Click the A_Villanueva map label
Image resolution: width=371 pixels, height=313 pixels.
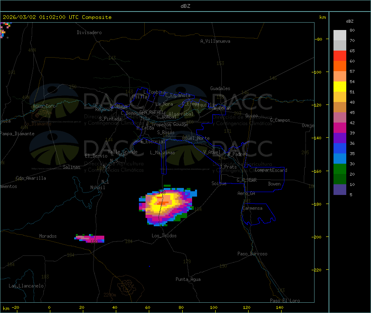[215, 41]
